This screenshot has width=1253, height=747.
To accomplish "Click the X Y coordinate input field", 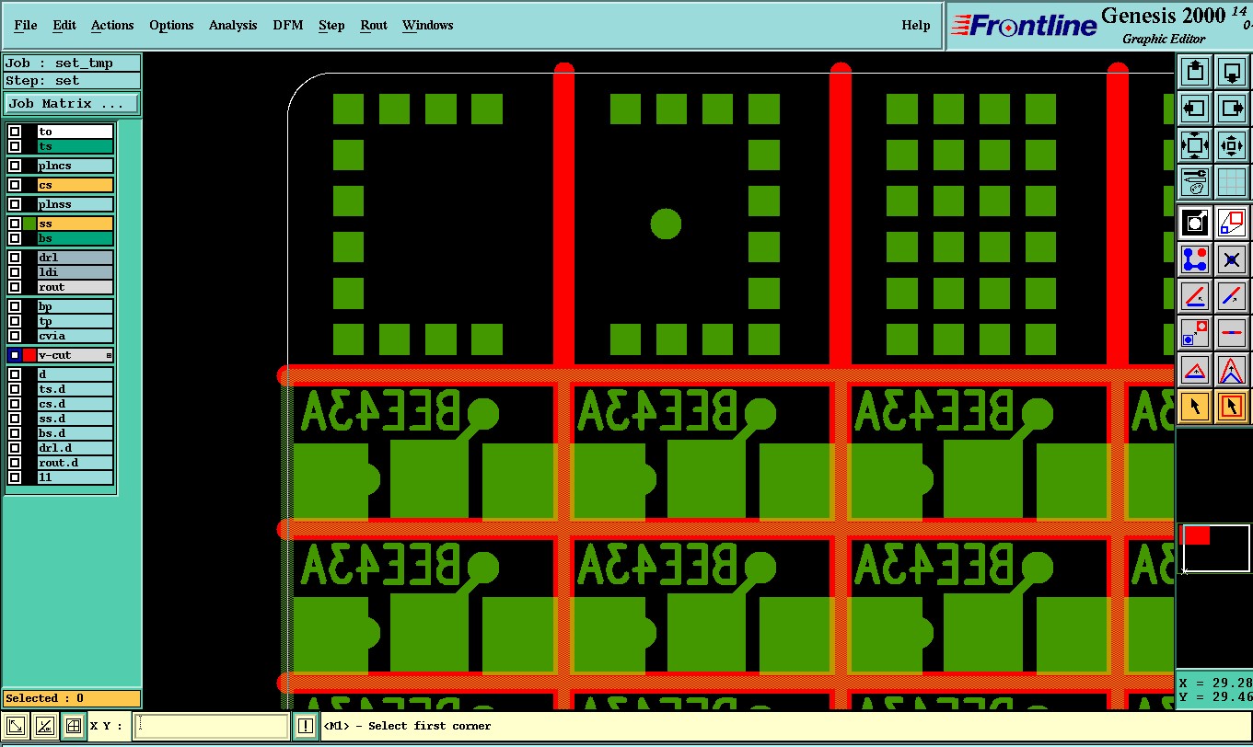I will pyautogui.click(x=211, y=726).
